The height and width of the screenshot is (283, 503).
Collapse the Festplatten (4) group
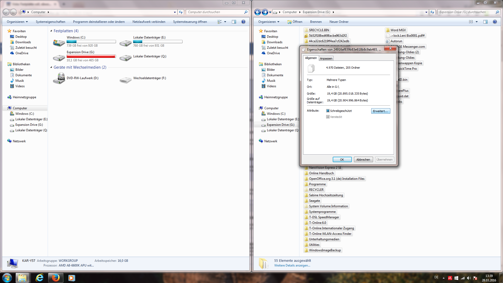[x=51, y=31]
